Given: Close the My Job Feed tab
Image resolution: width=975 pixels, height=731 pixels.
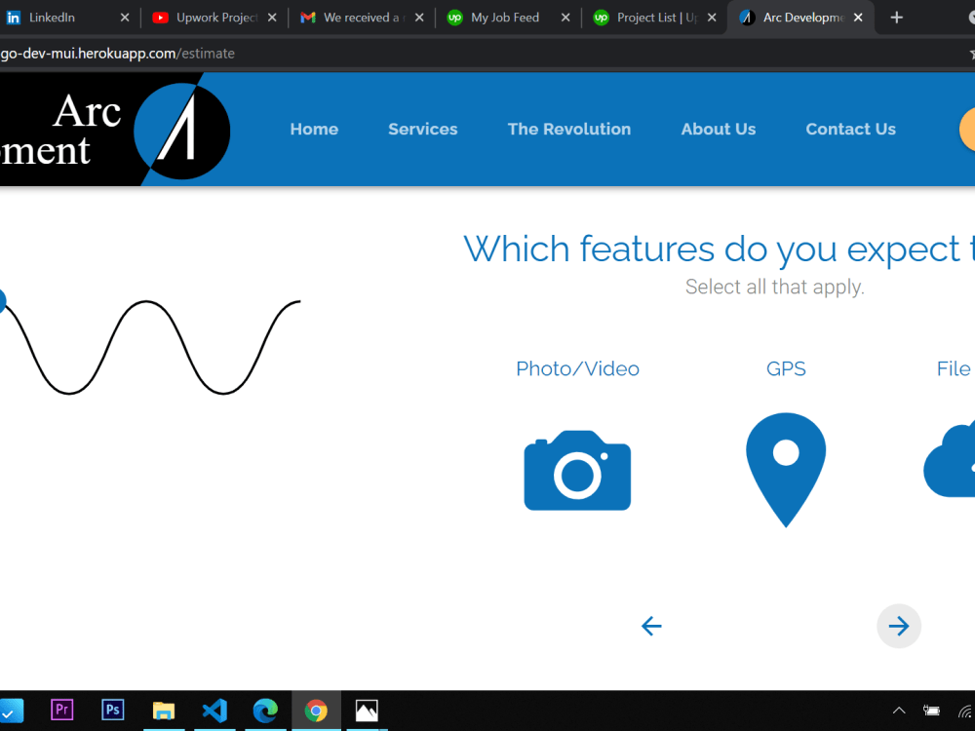Looking at the screenshot, I should 565,18.
